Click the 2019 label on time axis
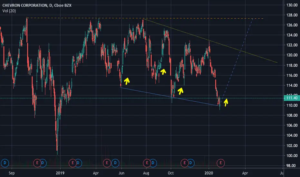Image resolution: width=300 pixels, height=177 pixels. [60, 173]
